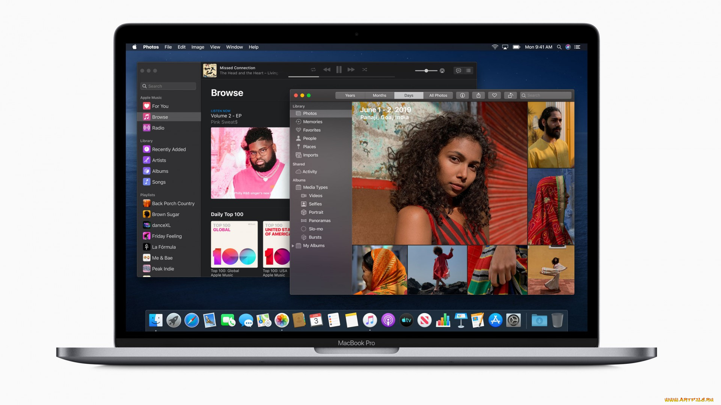
Task: Open the Info panel for the photo
Action: [x=462, y=95]
